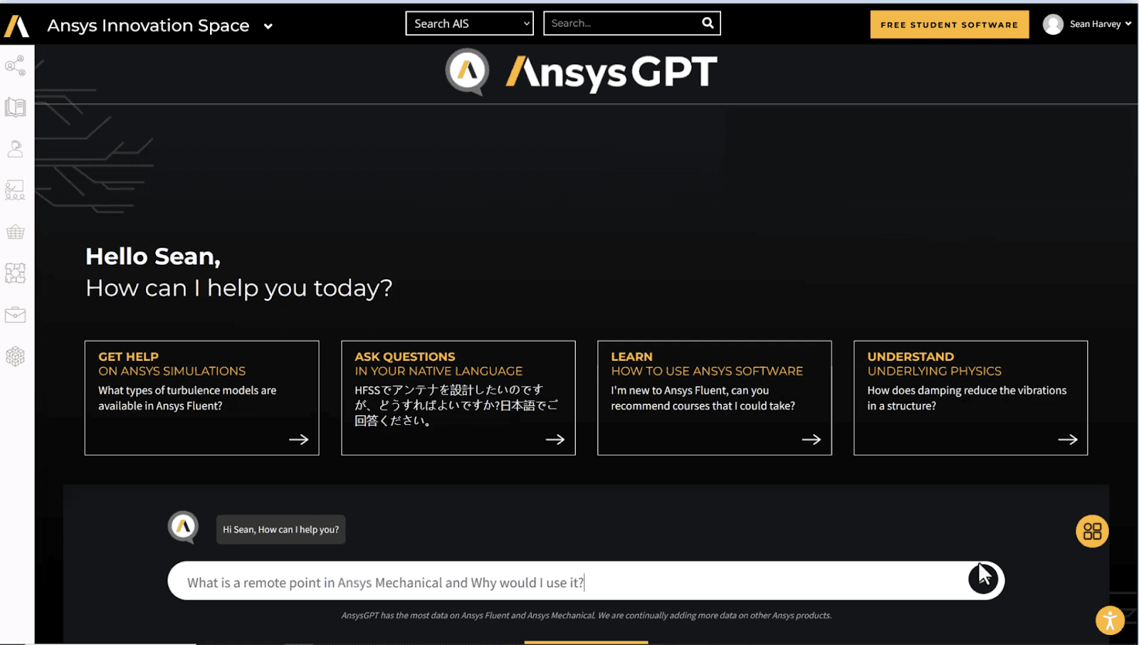Click the user avatar icon
1139x645 pixels.
click(x=1053, y=24)
